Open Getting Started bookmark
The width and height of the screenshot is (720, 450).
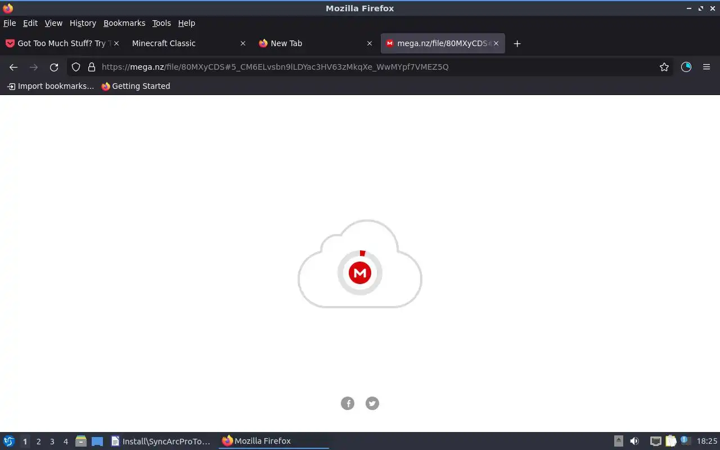pos(136,86)
